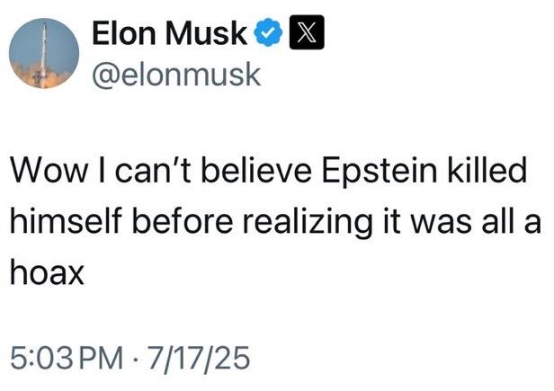Click the word "before" in the post

coord(183,221)
